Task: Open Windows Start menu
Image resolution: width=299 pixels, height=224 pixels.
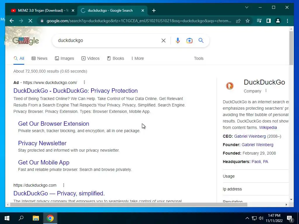Action: coord(7,218)
